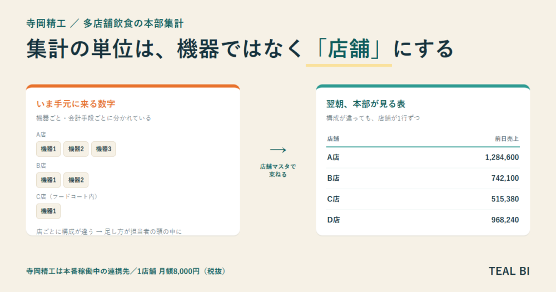The width and height of the screenshot is (556, 292).
Task: Select the subtitle 機器ごと・会計手段ごとに分かれている
Action: pos(93,118)
